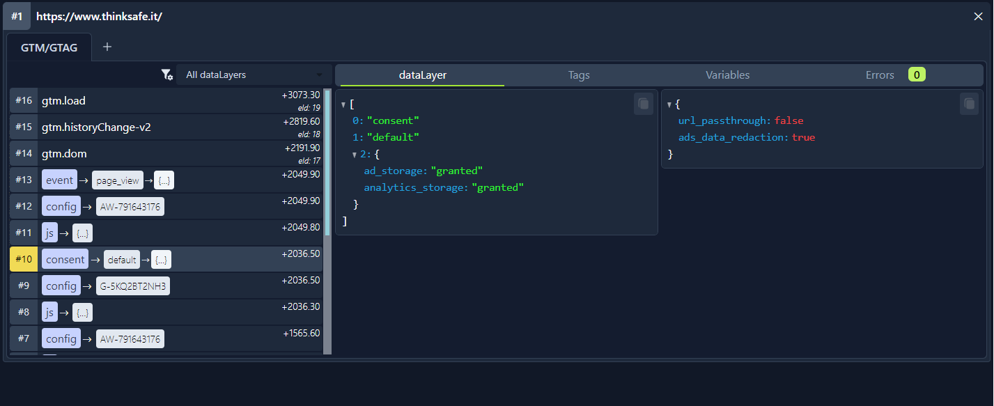Click the config chip in row #12

[61, 207]
